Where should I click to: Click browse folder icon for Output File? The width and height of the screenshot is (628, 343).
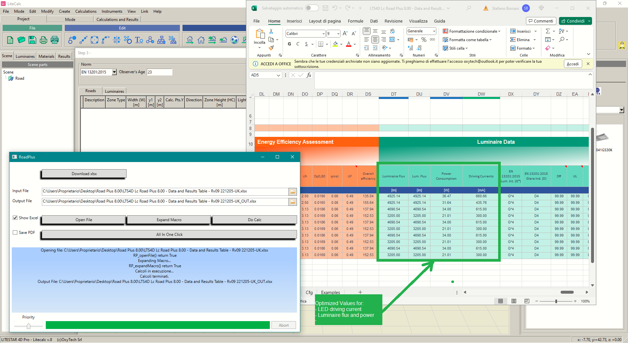(x=293, y=202)
